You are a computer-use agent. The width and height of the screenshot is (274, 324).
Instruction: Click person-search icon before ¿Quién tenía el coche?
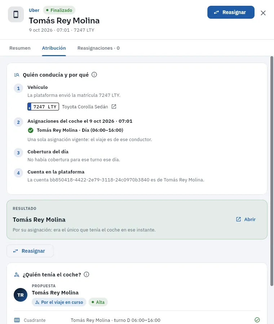pos(17,275)
